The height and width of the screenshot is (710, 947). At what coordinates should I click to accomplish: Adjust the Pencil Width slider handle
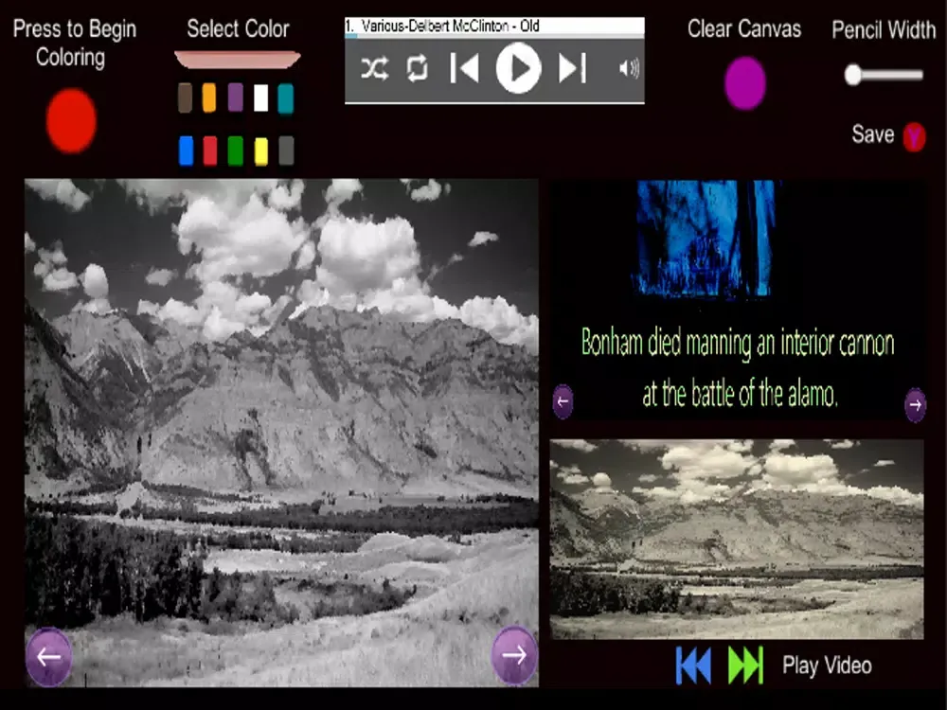853,75
